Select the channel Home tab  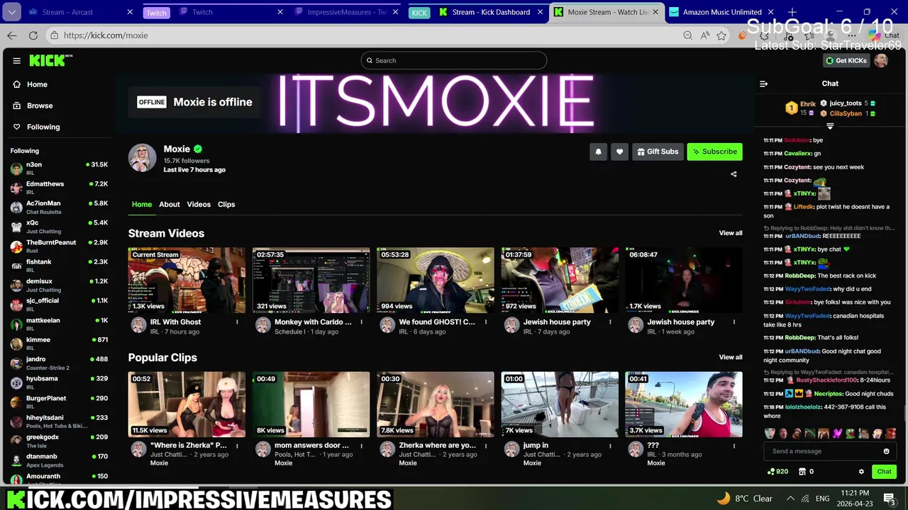coord(142,204)
